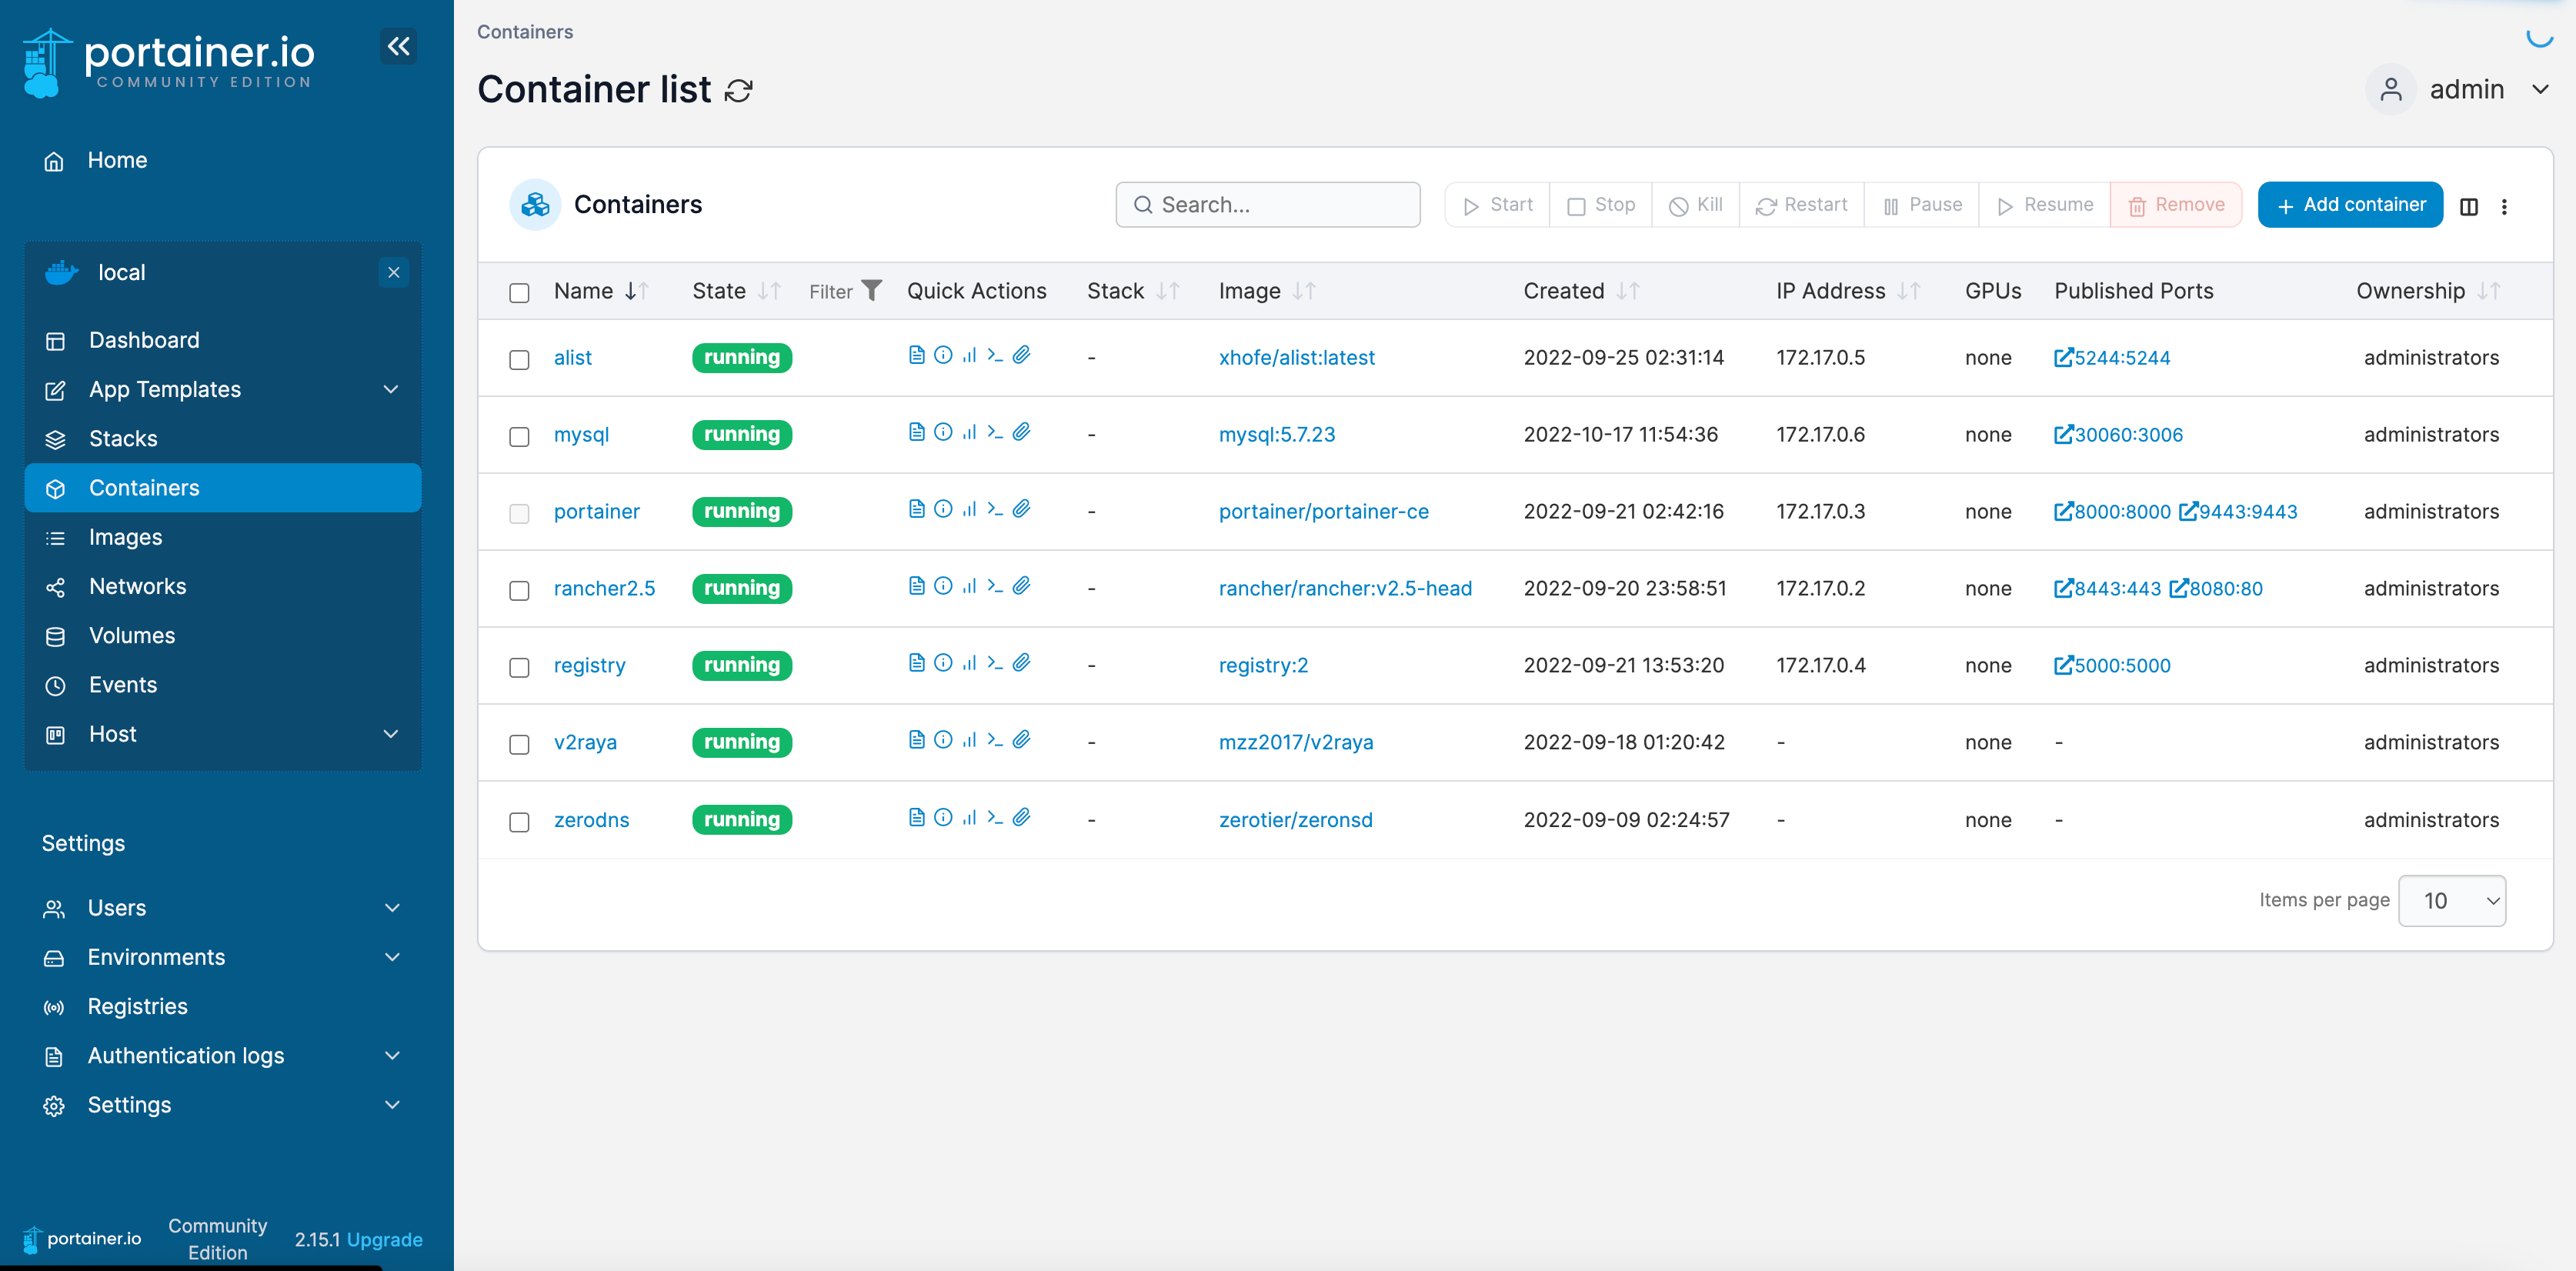The height and width of the screenshot is (1271, 2576).
Task: Focus the container Search field
Action: coord(1268,204)
